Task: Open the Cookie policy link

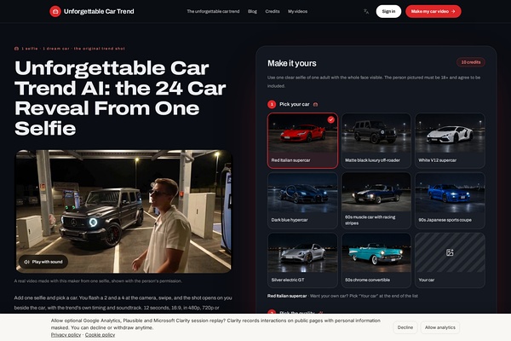Action: 100,335
